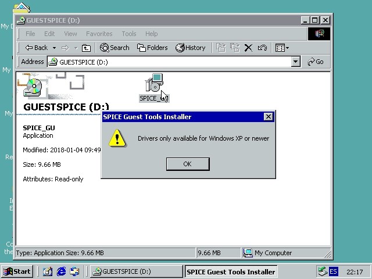Open the Views dropdown button

pyautogui.click(x=282, y=48)
